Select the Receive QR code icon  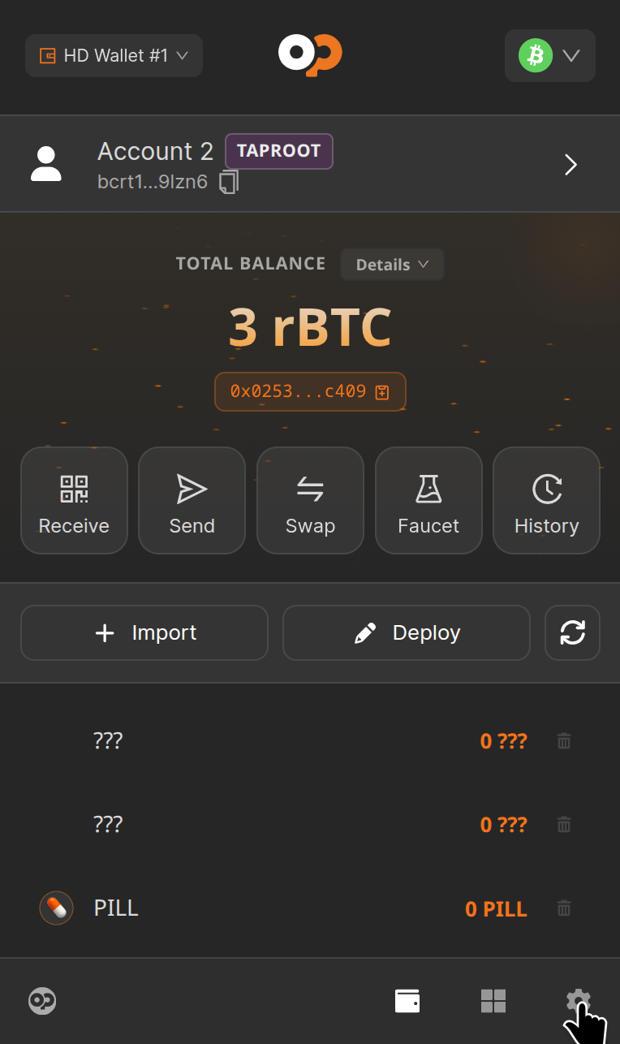point(74,489)
